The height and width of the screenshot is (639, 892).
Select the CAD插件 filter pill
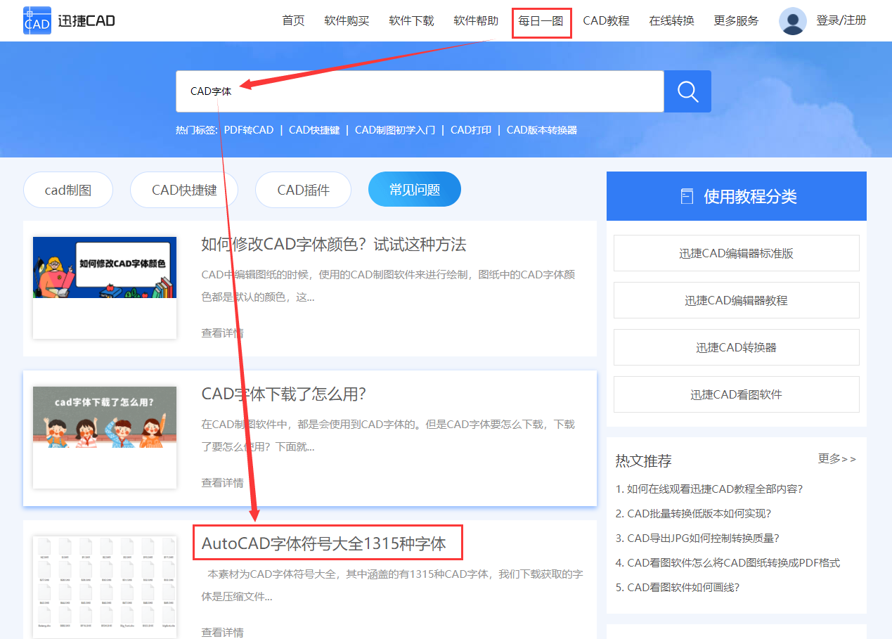pyautogui.click(x=303, y=188)
